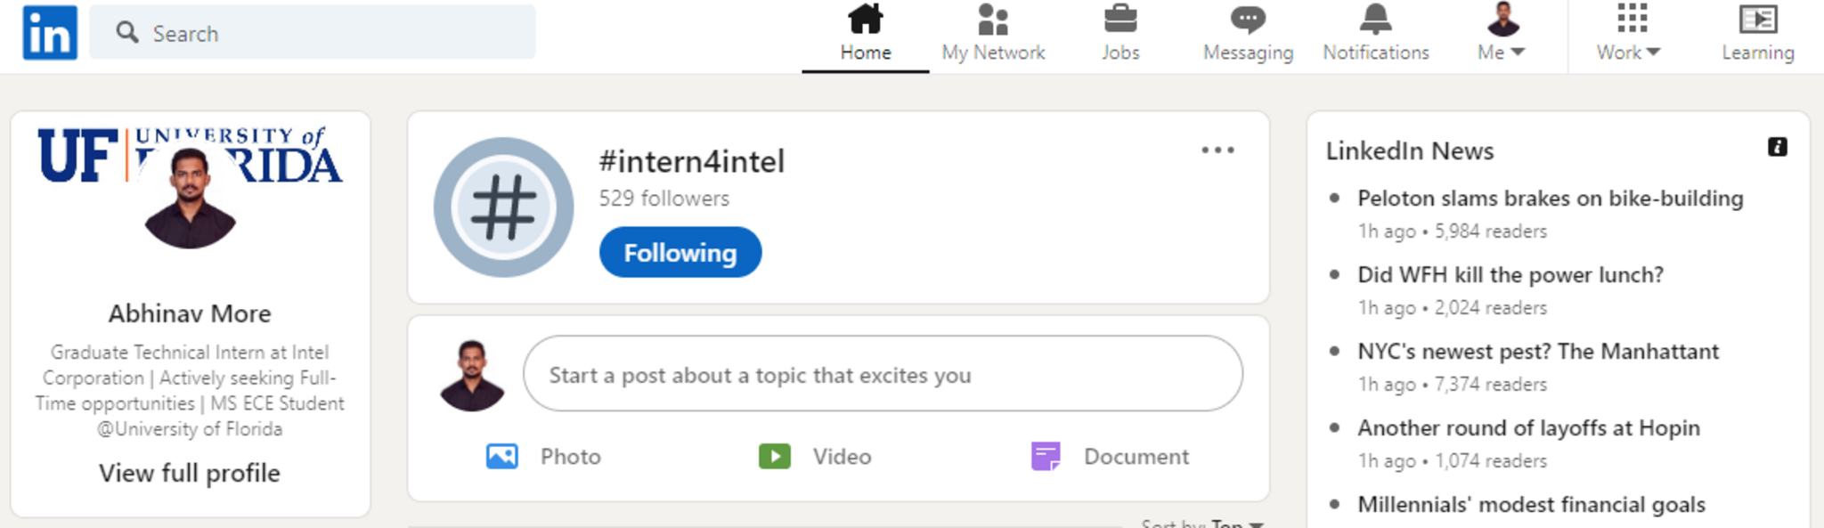1824x528 pixels.
Task: Open three-dot menu on hashtag card
Action: [1217, 150]
